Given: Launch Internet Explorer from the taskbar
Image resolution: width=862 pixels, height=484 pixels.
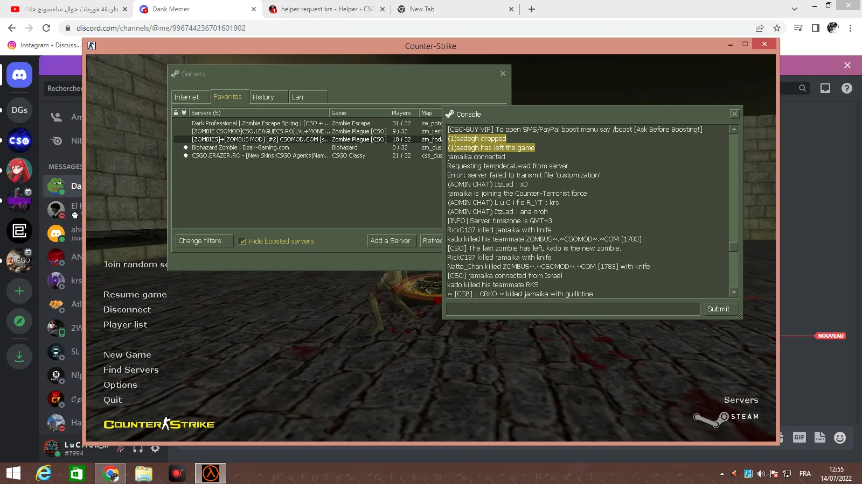Looking at the screenshot, I should click(44, 473).
